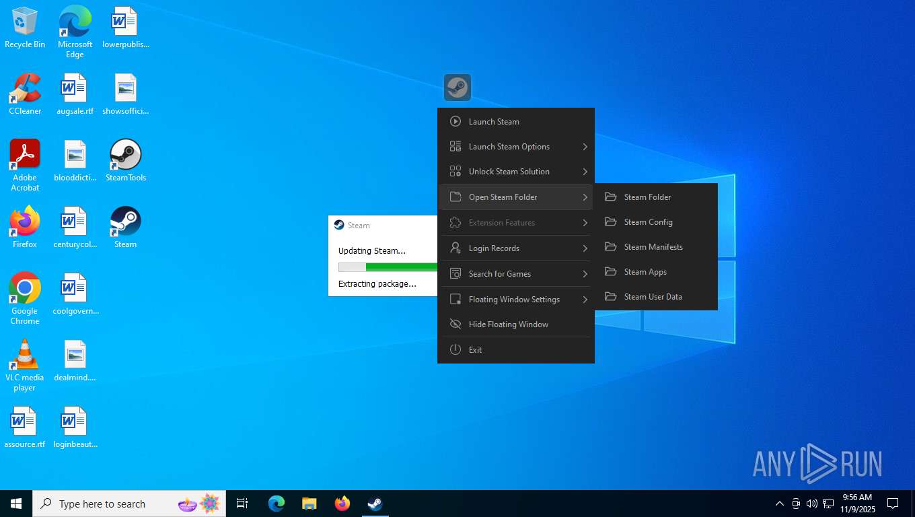Click the SteamTools floating window icon
This screenshot has height=517, width=915.
point(458,88)
